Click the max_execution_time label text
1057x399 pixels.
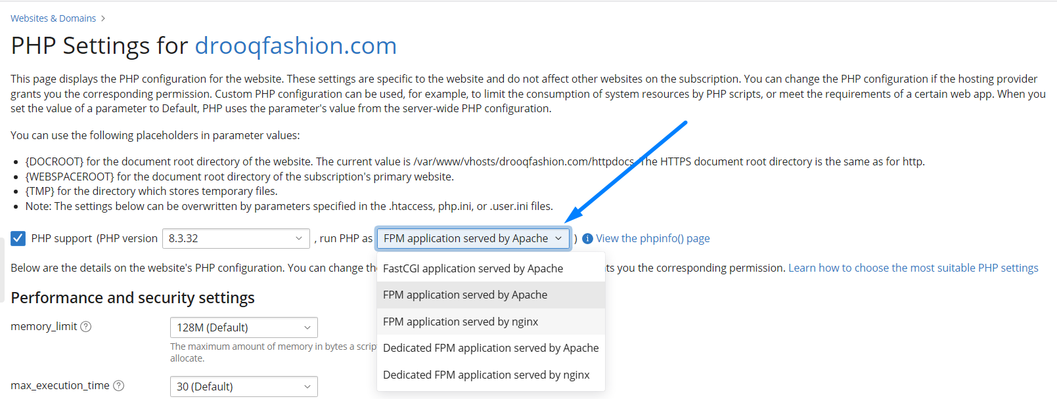click(60, 385)
